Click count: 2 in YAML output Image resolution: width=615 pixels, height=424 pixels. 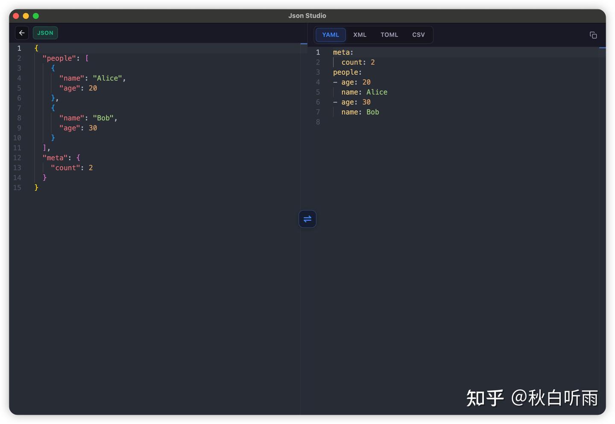pos(358,62)
